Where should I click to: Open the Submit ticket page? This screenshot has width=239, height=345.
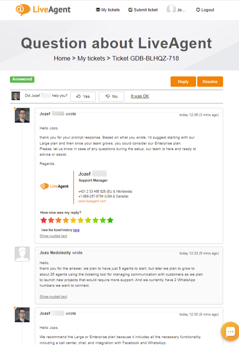(x=143, y=10)
